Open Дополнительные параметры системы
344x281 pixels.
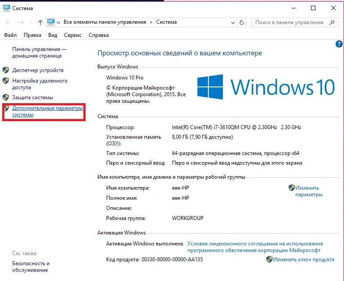47,112
